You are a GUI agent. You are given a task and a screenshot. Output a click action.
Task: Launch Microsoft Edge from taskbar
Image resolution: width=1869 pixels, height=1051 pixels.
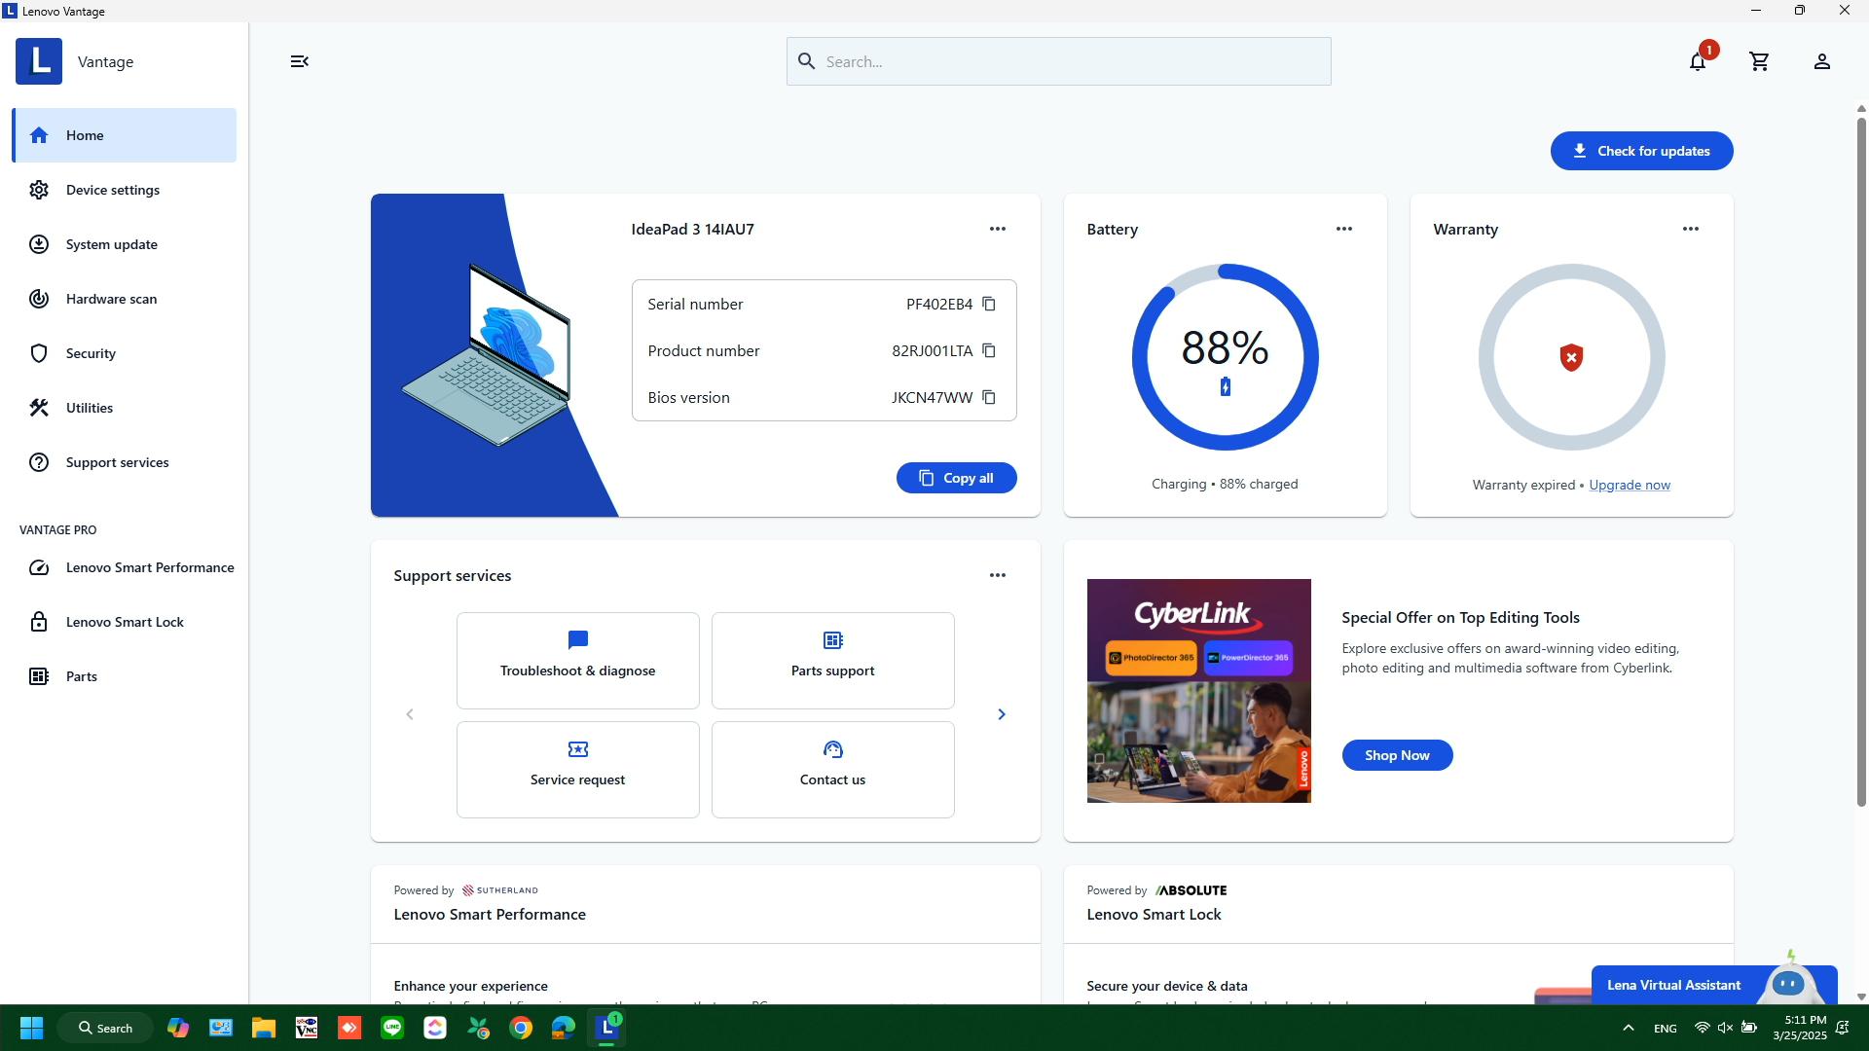(x=564, y=1028)
